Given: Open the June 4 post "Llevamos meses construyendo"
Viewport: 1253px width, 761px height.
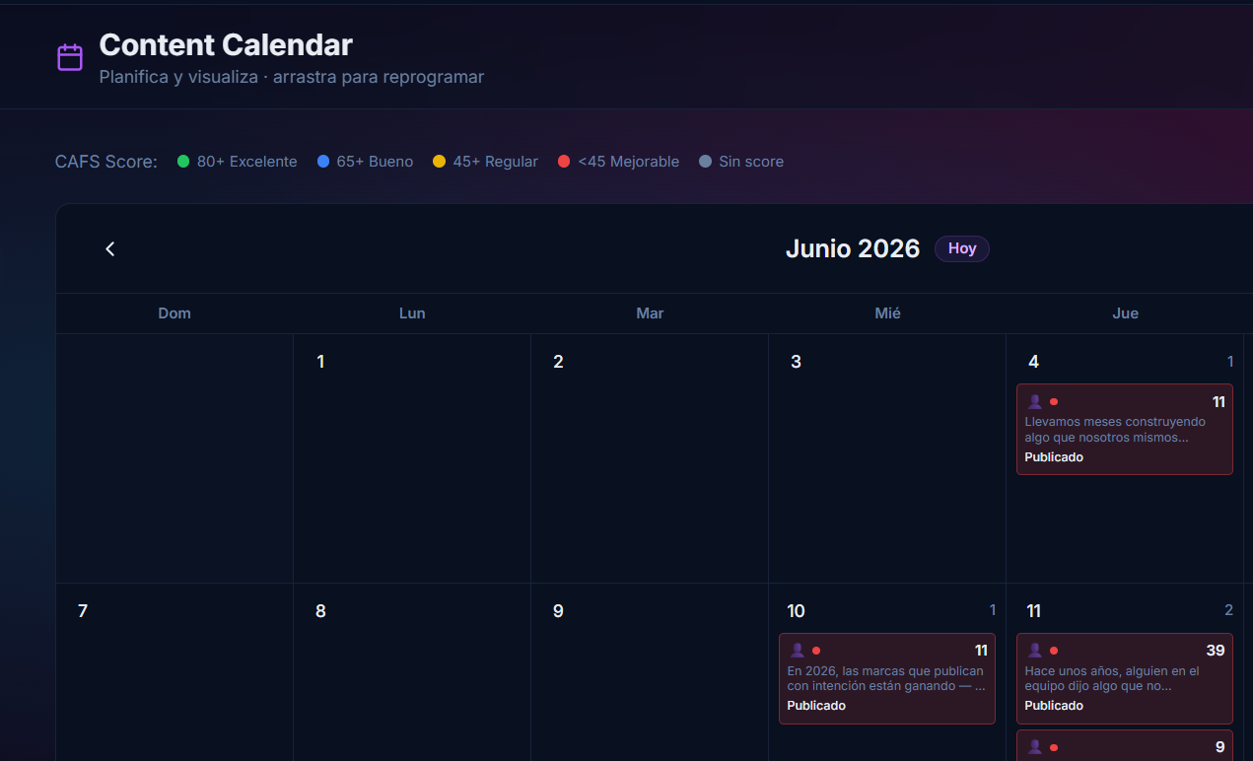Looking at the screenshot, I should pos(1125,429).
